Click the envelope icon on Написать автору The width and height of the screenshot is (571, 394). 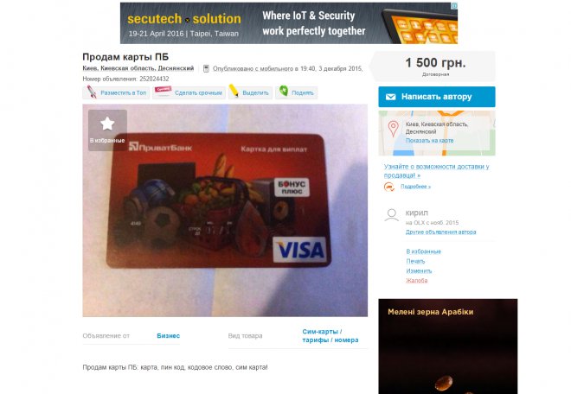(391, 97)
